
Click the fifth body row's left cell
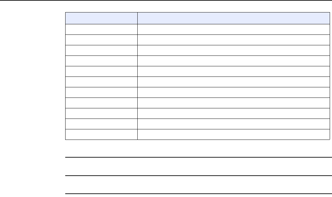click(101, 71)
